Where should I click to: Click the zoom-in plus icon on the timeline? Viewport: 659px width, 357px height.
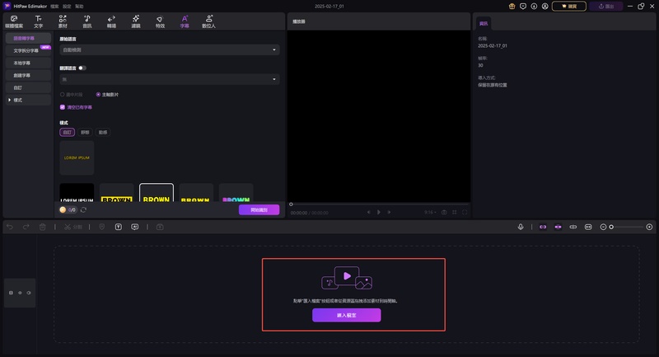[649, 227]
